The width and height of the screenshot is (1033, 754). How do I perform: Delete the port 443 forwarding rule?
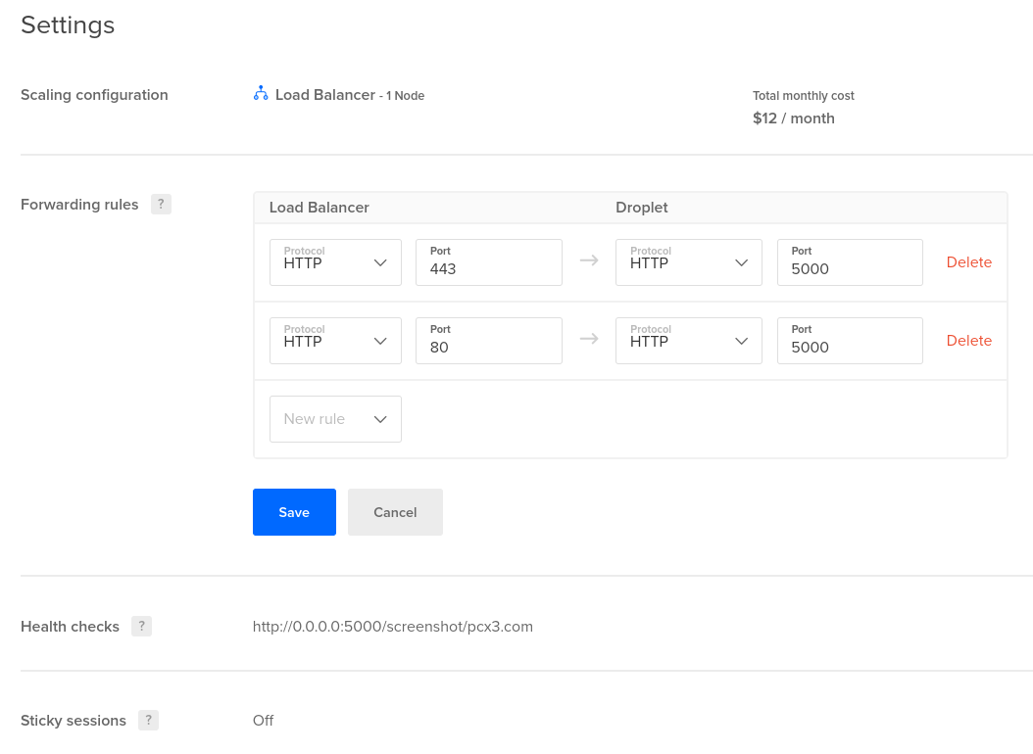(968, 261)
